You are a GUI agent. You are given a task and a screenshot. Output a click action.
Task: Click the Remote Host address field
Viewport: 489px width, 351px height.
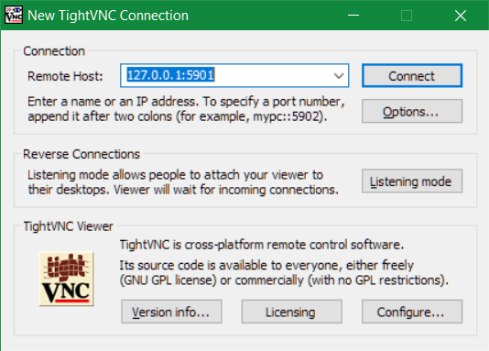coord(234,75)
